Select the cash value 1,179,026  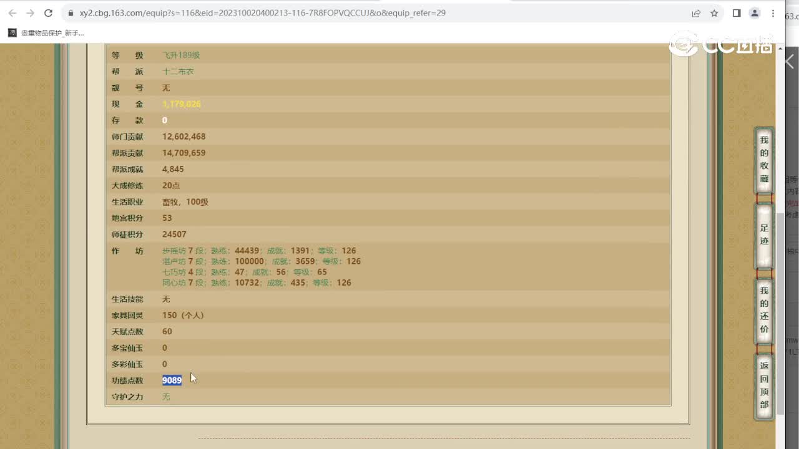(x=182, y=104)
